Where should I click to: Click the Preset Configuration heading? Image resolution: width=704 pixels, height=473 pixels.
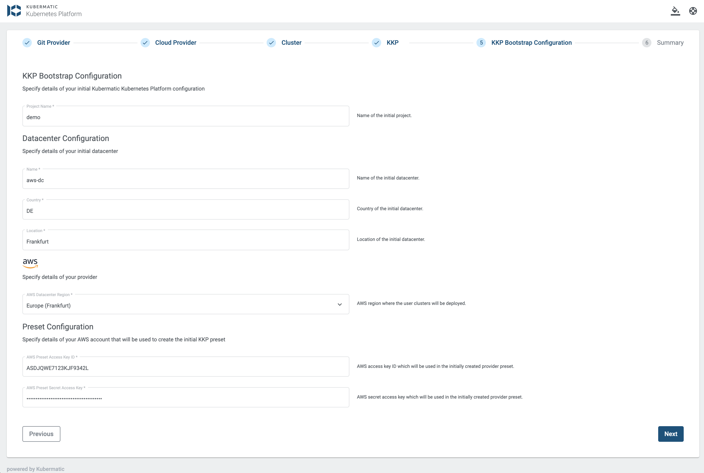pos(58,327)
